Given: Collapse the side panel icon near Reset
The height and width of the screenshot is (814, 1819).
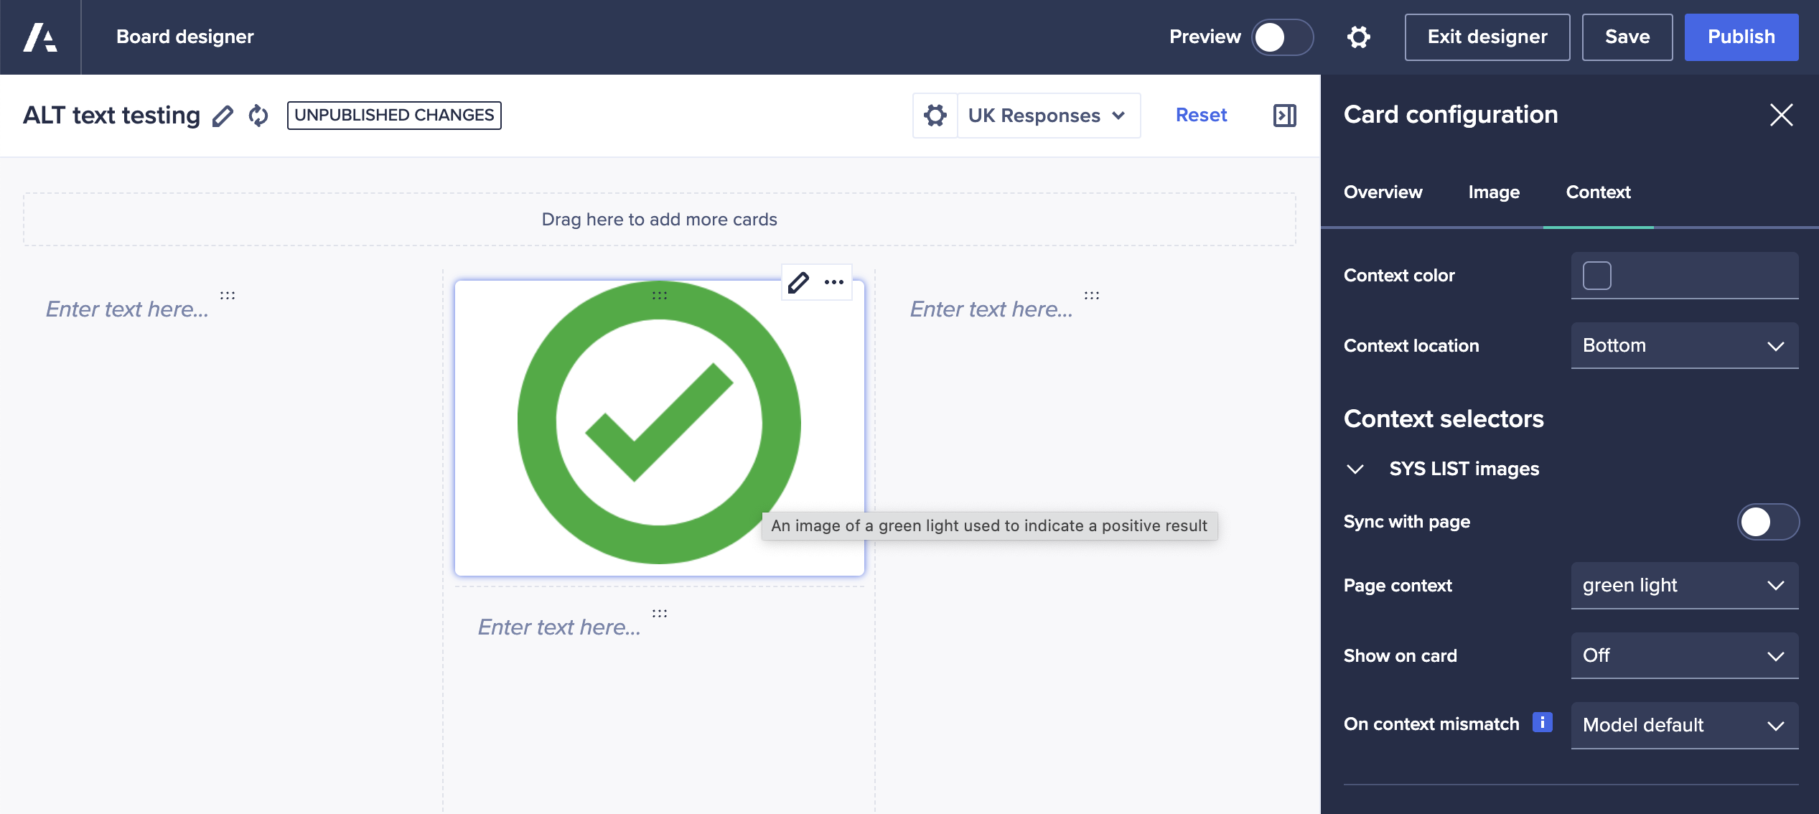Looking at the screenshot, I should (1284, 116).
